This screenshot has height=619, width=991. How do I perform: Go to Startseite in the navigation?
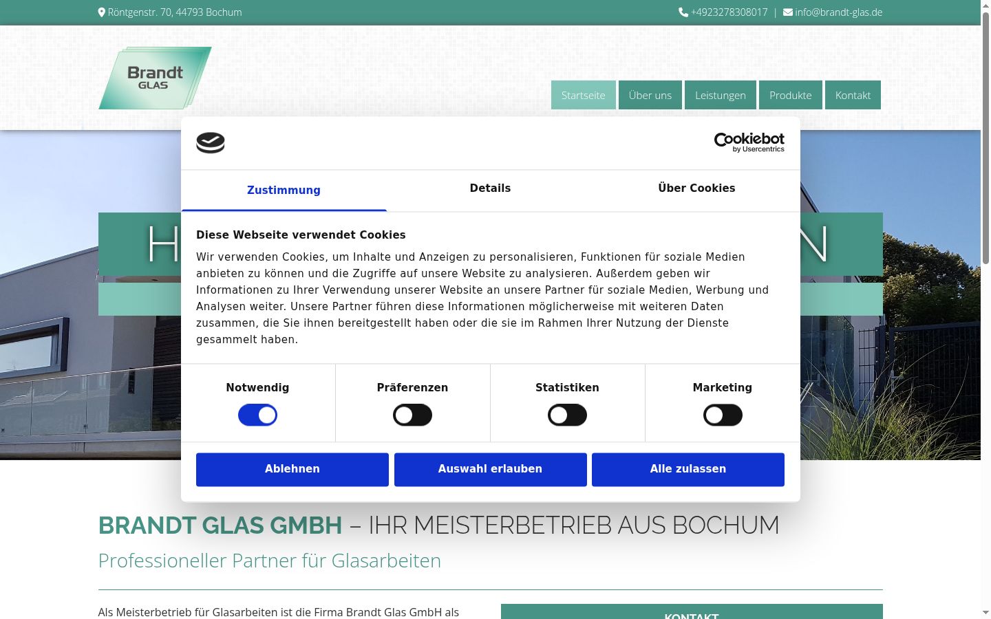click(x=584, y=95)
